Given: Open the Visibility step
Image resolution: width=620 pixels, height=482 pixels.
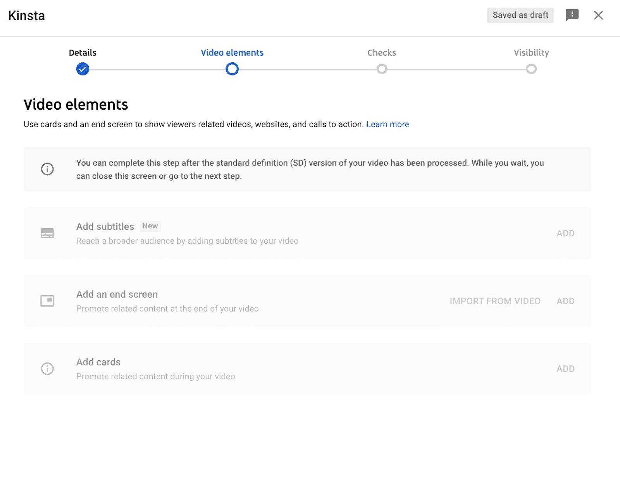Looking at the screenshot, I should 531,52.
